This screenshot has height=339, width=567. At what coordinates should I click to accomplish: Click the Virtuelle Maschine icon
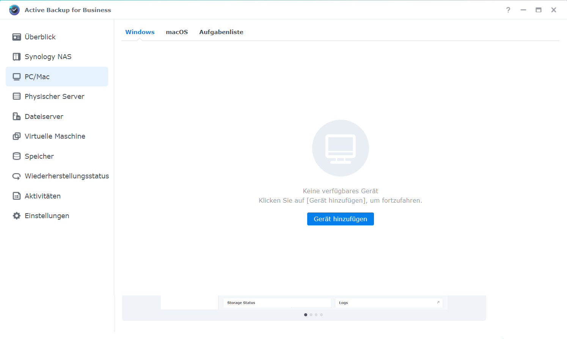point(17,136)
